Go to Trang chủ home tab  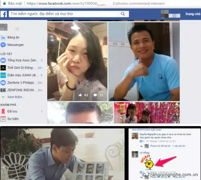(193, 14)
